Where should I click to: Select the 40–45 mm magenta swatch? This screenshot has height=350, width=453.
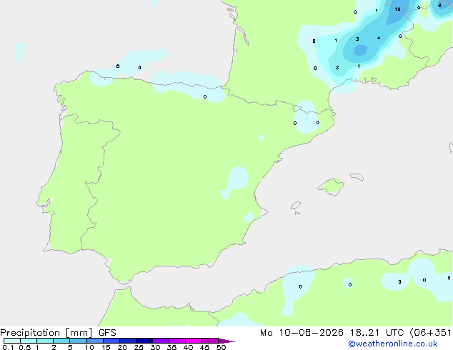coord(194,341)
